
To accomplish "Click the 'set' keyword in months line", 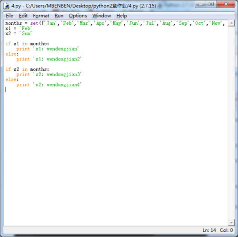I will [x=34, y=23].
